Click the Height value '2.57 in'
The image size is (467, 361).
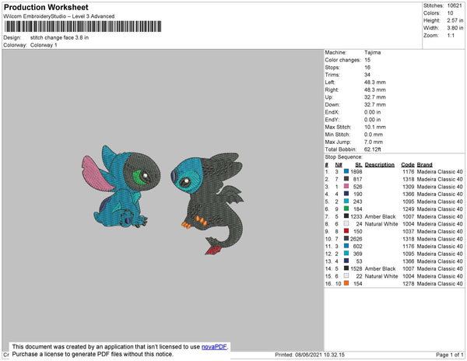tap(455, 20)
